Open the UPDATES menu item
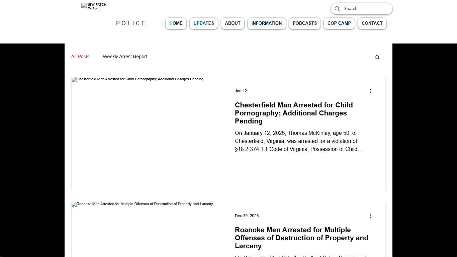The width and height of the screenshot is (457, 257). (204, 23)
